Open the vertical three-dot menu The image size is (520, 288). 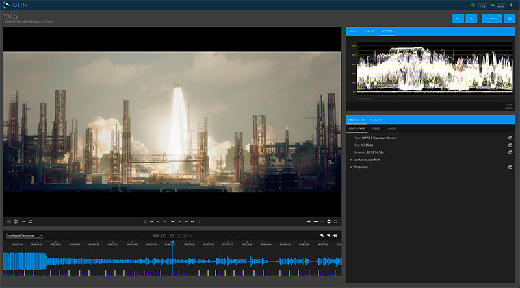tap(512, 5)
